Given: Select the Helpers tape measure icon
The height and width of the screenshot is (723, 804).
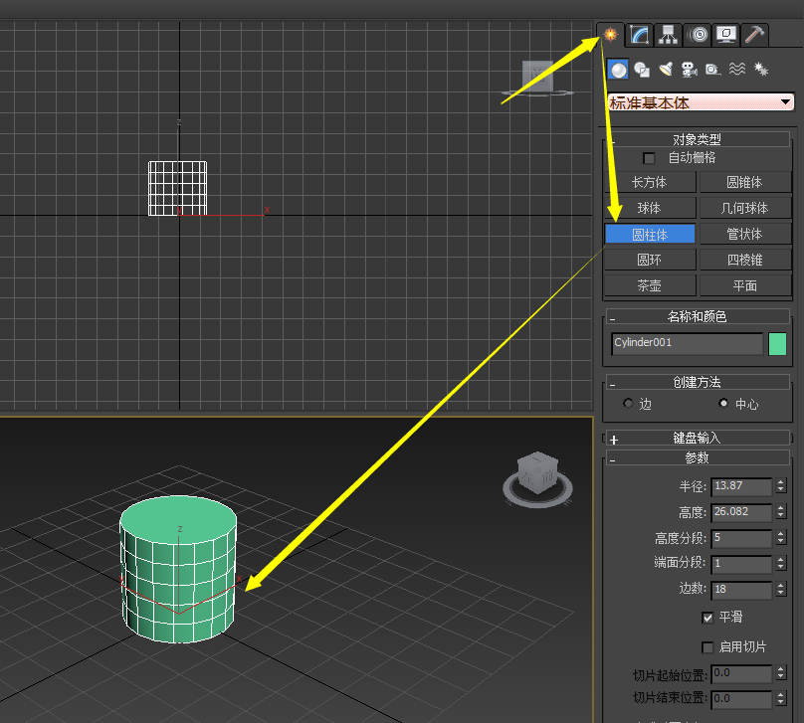Looking at the screenshot, I should (712, 70).
